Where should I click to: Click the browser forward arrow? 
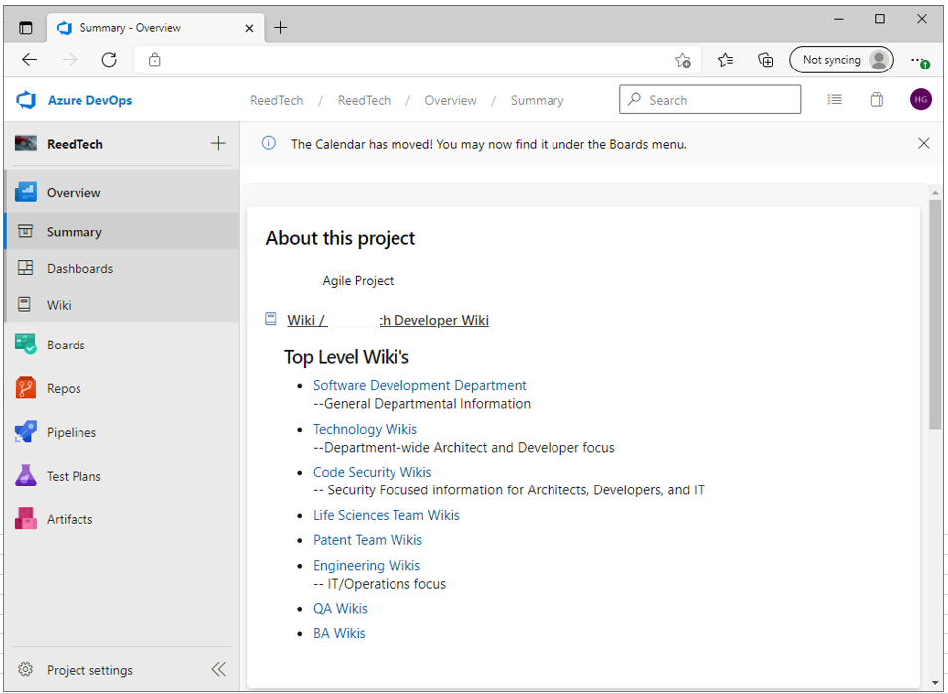70,60
